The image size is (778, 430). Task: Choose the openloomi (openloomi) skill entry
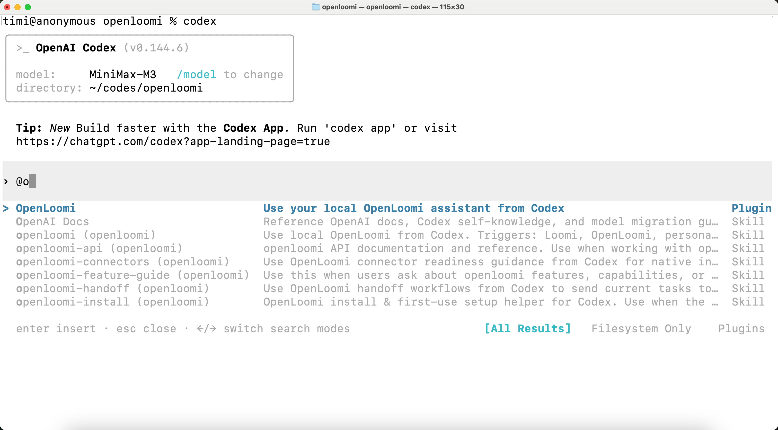(387, 235)
